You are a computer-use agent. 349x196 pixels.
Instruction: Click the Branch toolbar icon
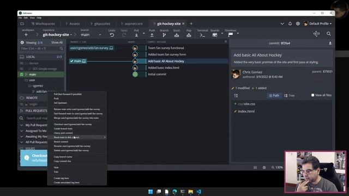point(164,35)
